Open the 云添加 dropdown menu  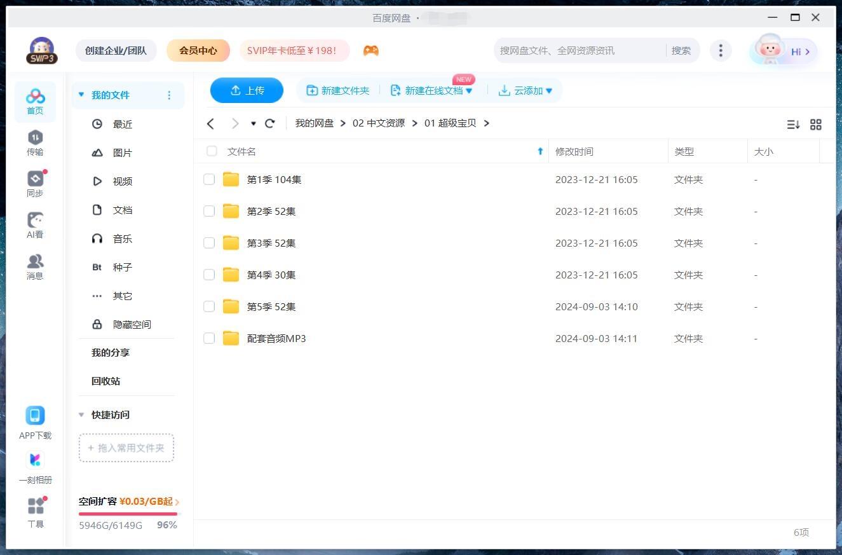pyautogui.click(x=549, y=91)
